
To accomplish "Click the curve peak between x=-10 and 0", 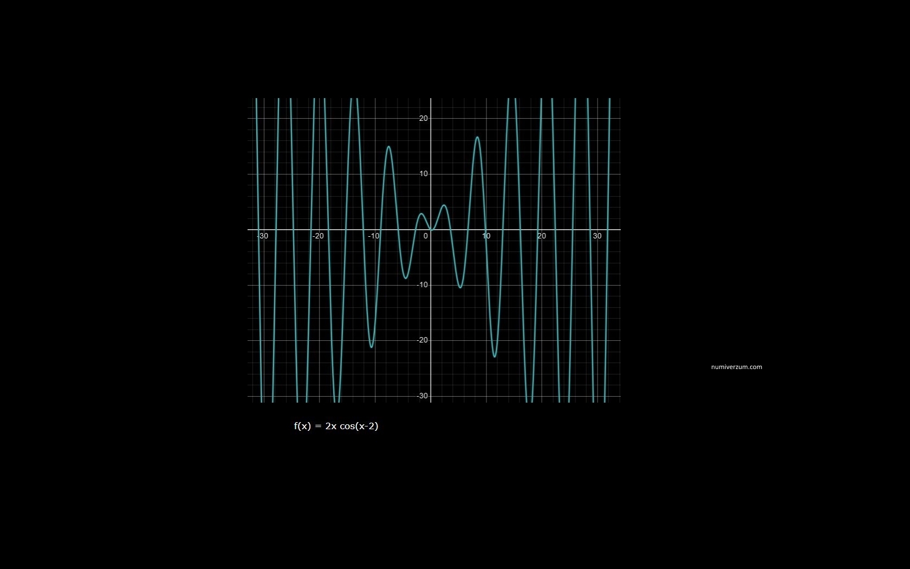I will click(x=388, y=147).
